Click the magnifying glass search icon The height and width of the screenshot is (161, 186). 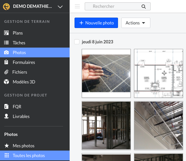144,7
